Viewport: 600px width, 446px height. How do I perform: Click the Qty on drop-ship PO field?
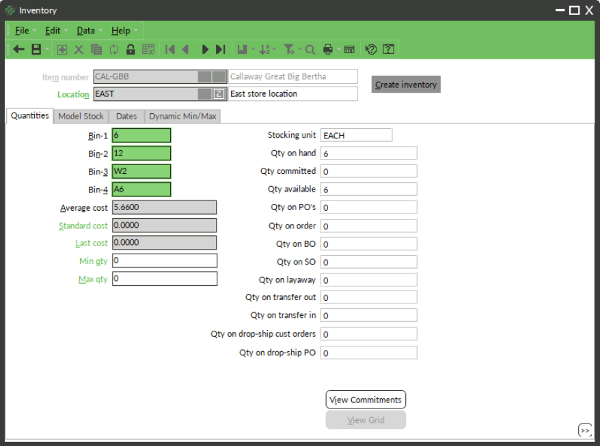[368, 353]
